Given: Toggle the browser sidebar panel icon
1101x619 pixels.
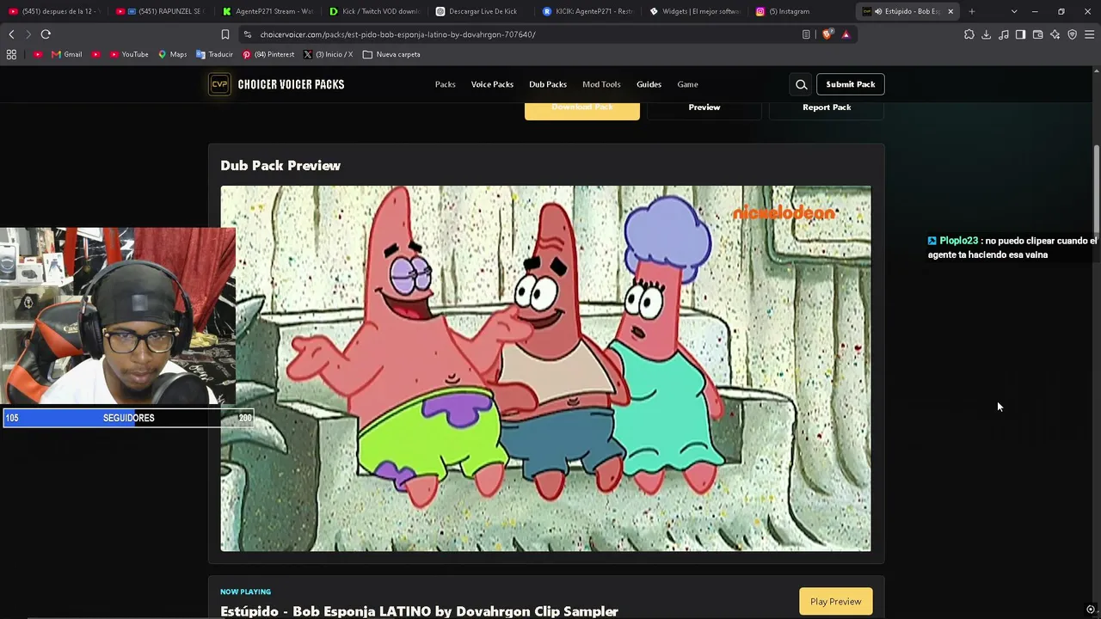Looking at the screenshot, I should click(1020, 34).
